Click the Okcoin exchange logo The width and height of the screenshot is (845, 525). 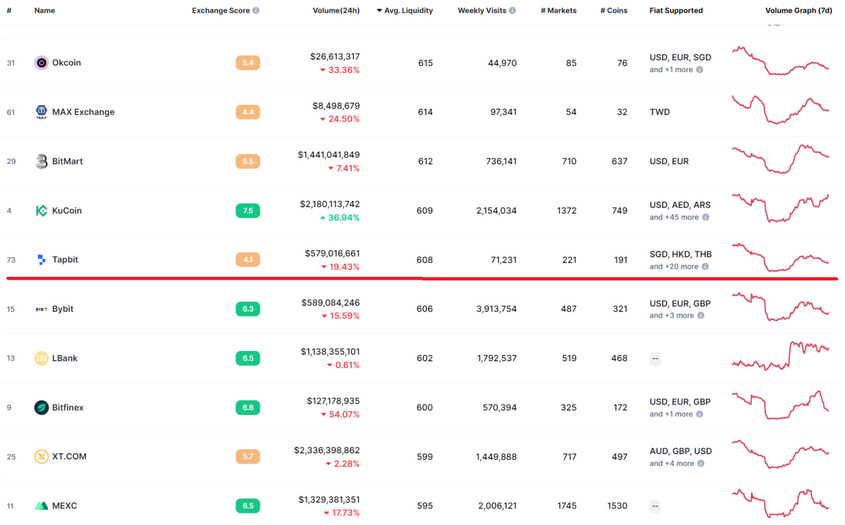point(41,62)
